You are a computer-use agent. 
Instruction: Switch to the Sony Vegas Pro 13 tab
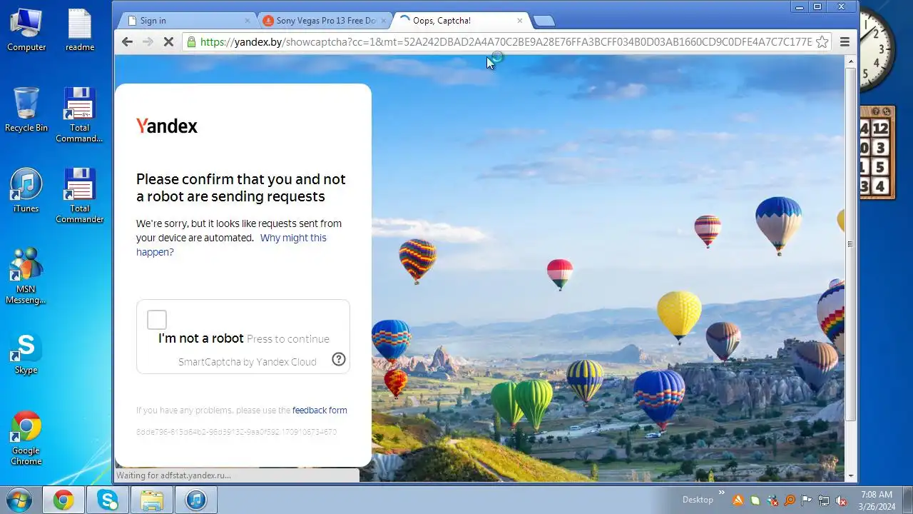[326, 21]
